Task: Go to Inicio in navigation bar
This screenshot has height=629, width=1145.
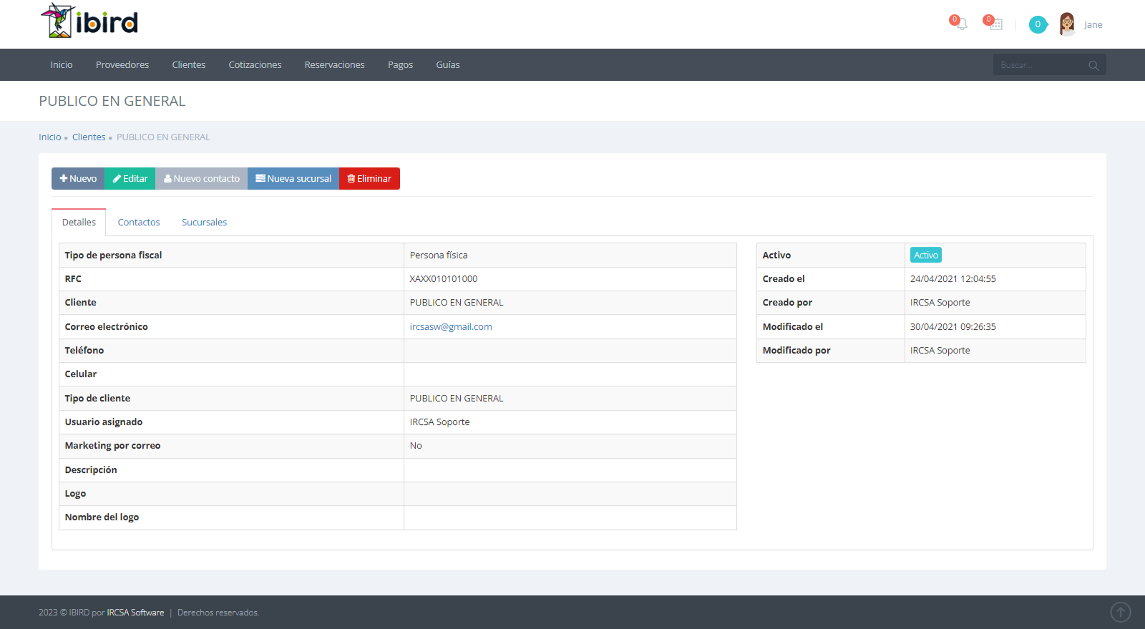Action: pyautogui.click(x=62, y=64)
